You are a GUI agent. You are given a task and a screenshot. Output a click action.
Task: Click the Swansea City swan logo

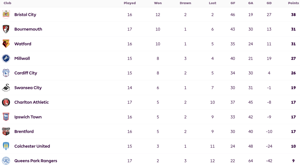pyautogui.click(x=6, y=88)
